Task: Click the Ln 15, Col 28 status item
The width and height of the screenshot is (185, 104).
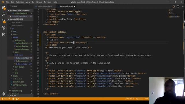Action: [130, 99]
